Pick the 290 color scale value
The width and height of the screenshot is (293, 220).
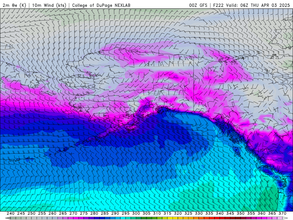115,213
